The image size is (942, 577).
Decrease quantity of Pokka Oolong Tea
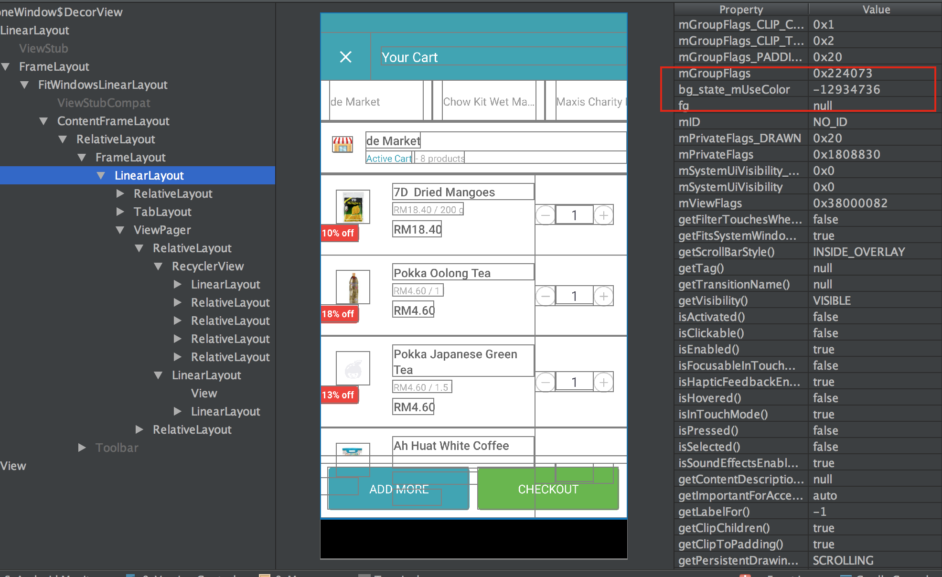click(545, 296)
